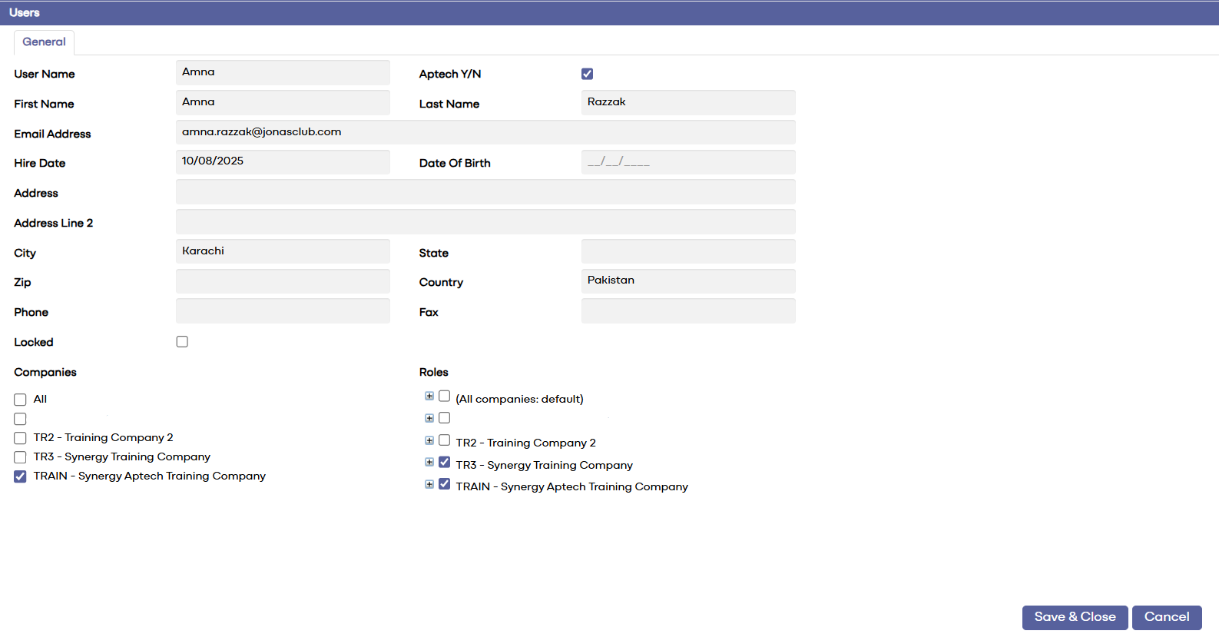Uncheck the Aptech Y/N checkbox
Viewport: 1219px width, 634px height.
[x=587, y=74]
